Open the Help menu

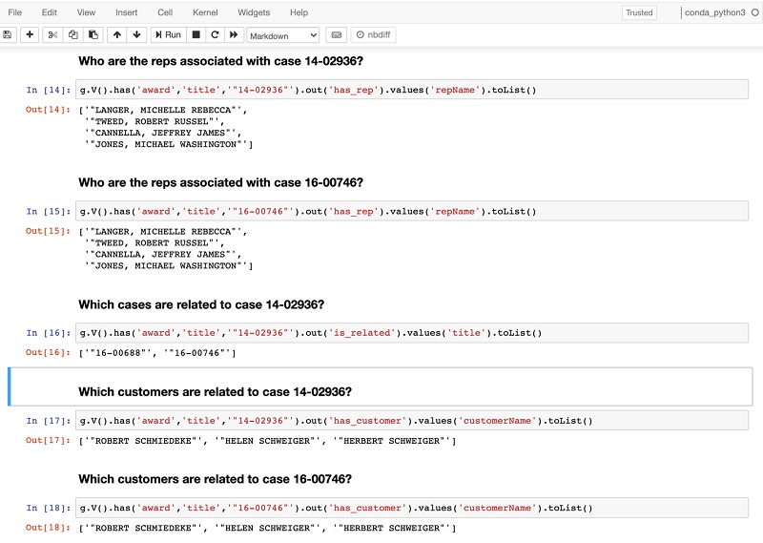299,12
